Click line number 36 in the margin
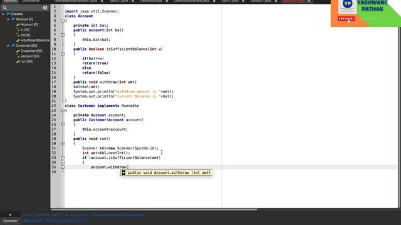Viewport: 401px width, 225px height. [x=54, y=172]
